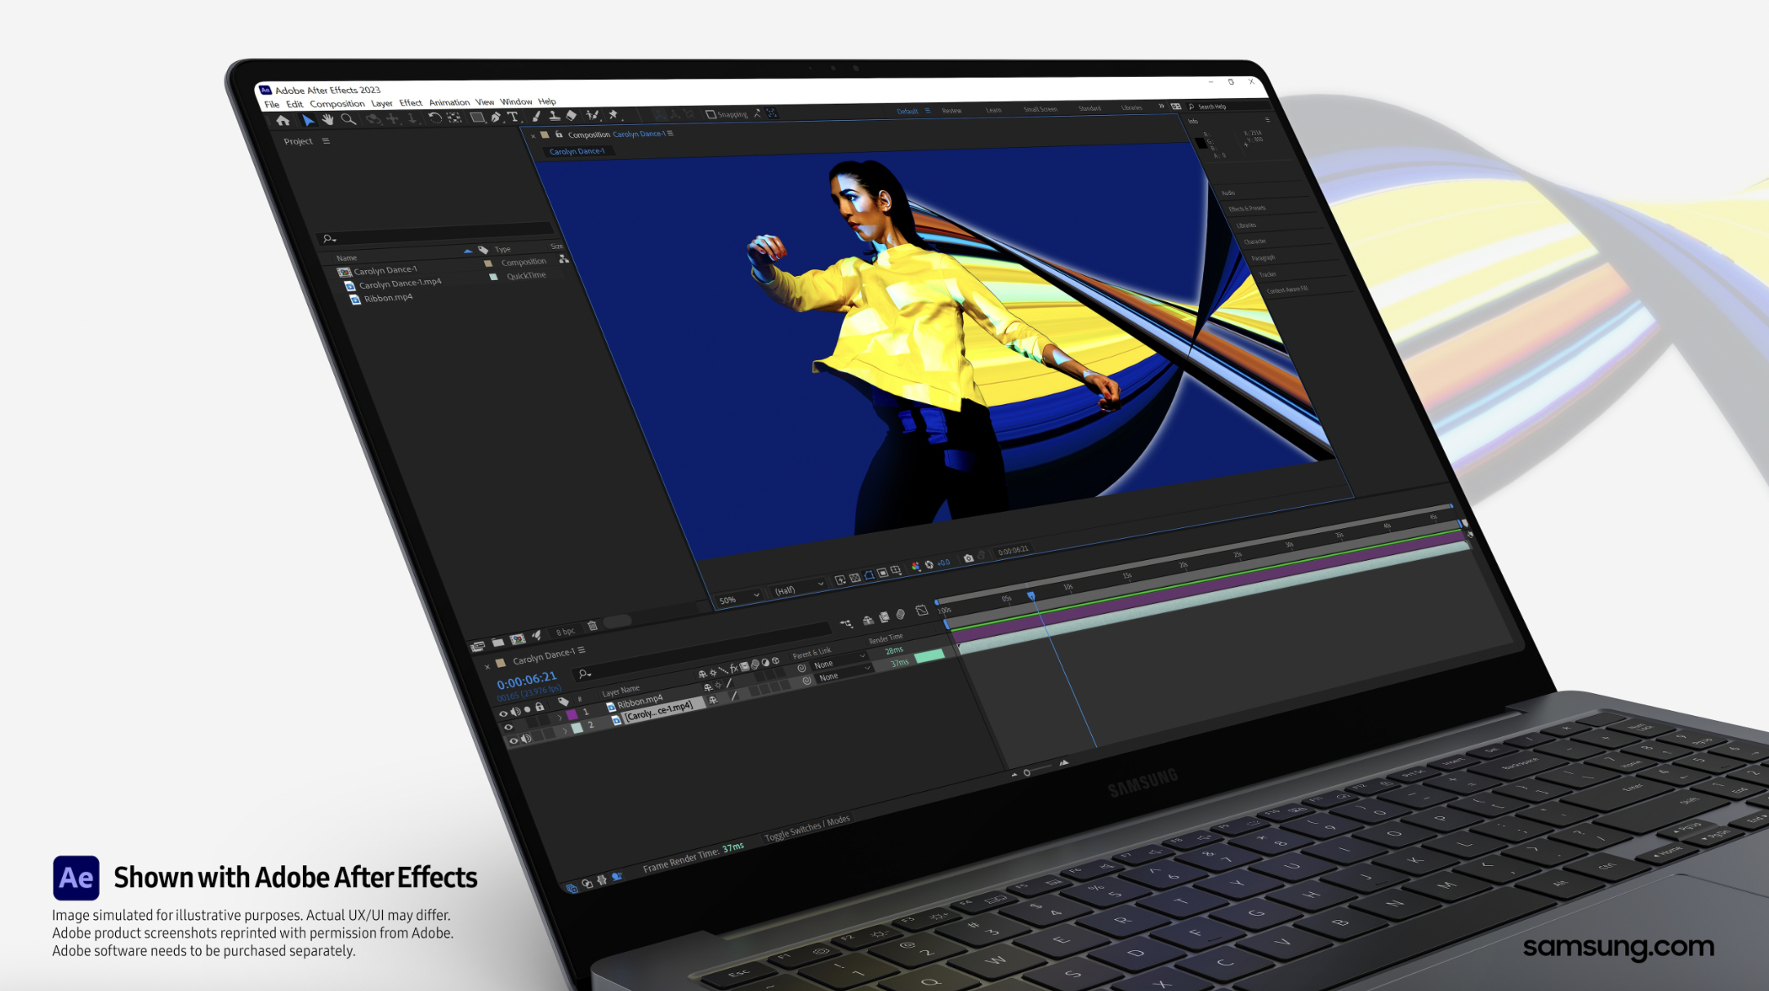Click the 8 bpc color depth button
The image size is (1769, 991).
(565, 632)
